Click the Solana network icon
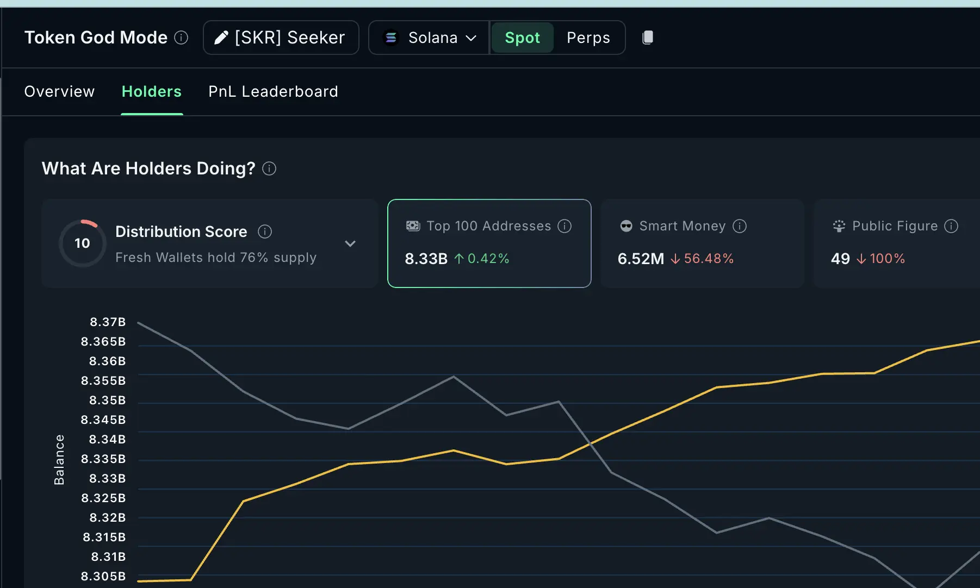This screenshot has height=588, width=980. 390,37
